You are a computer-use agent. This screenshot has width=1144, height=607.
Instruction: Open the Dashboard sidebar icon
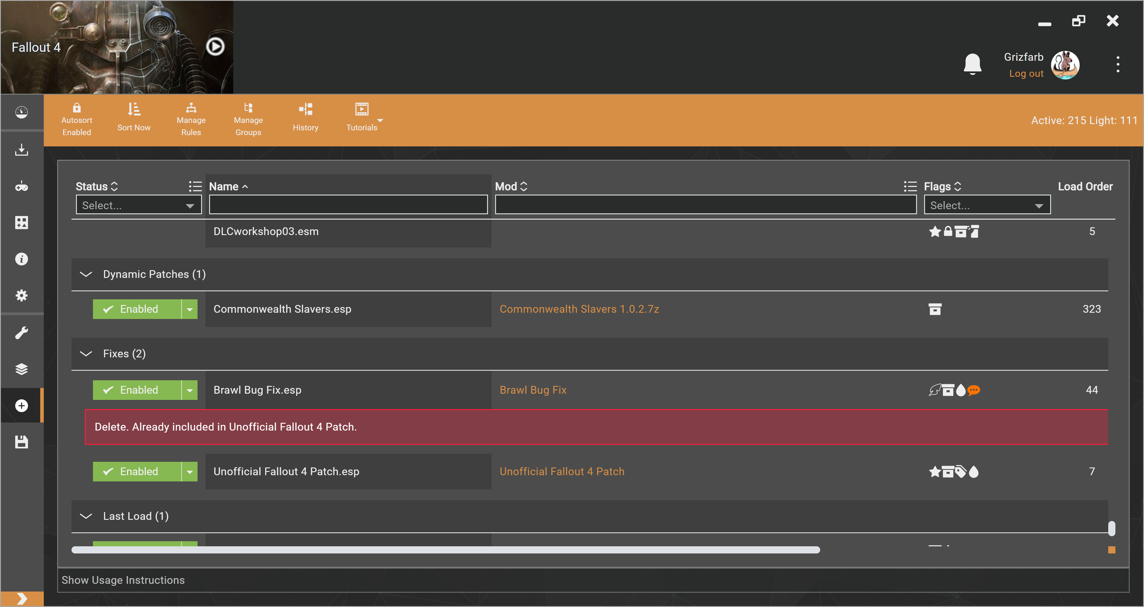point(21,112)
